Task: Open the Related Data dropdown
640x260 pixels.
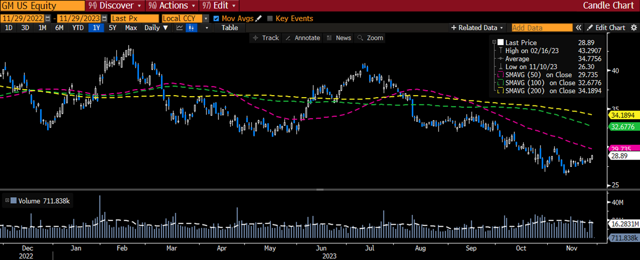Action: pos(478,28)
